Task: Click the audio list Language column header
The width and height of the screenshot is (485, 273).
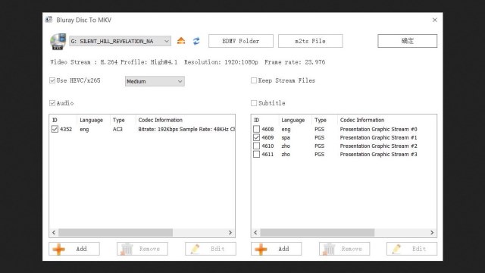Action: coord(91,120)
